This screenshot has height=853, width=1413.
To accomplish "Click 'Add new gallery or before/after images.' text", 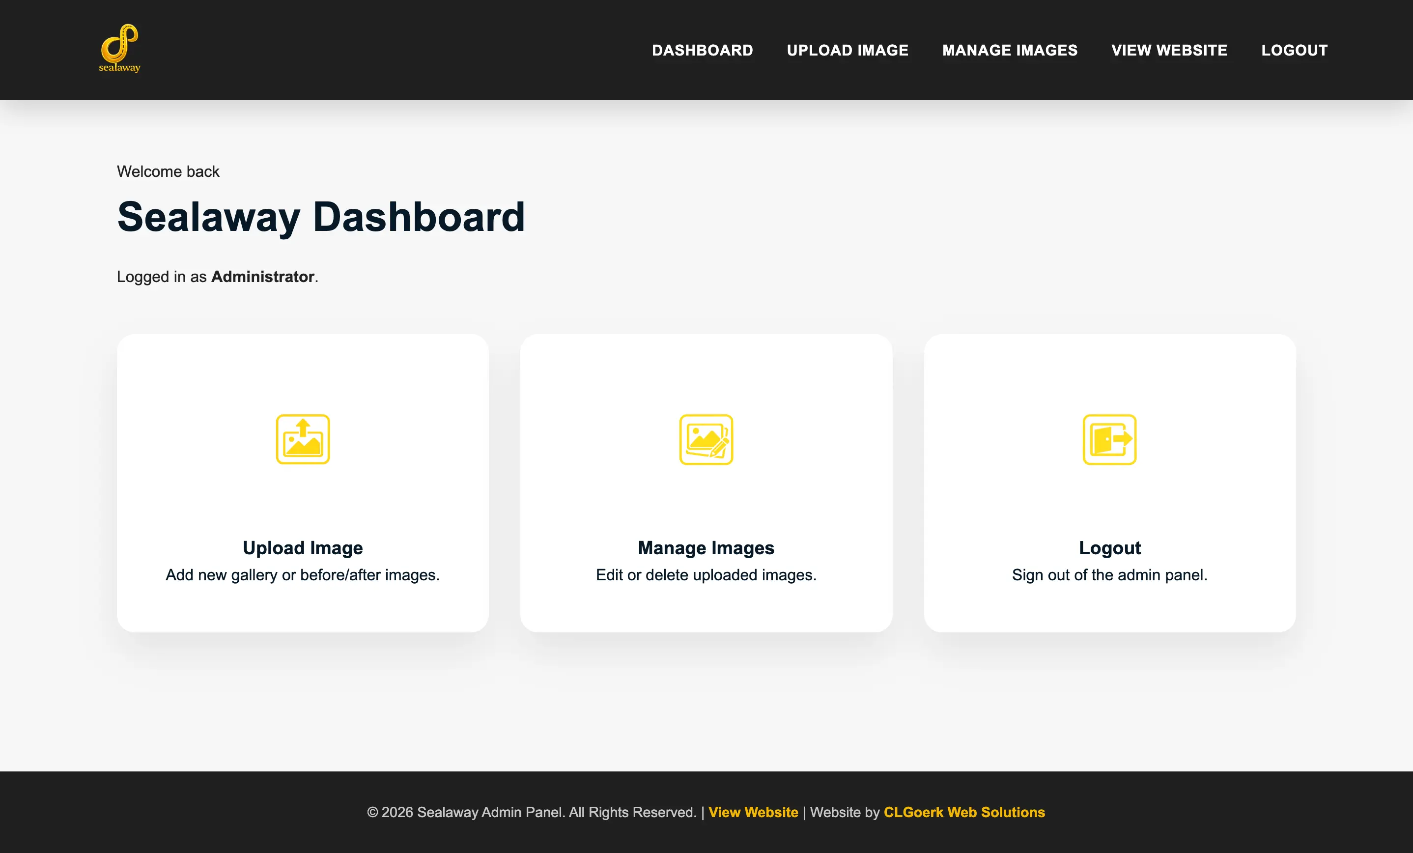I will [303, 575].
